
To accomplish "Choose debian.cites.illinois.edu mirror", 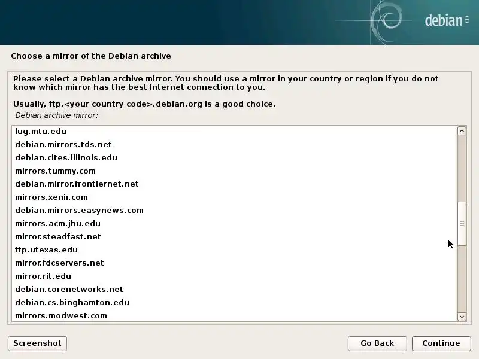I will [x=234, y=157].
